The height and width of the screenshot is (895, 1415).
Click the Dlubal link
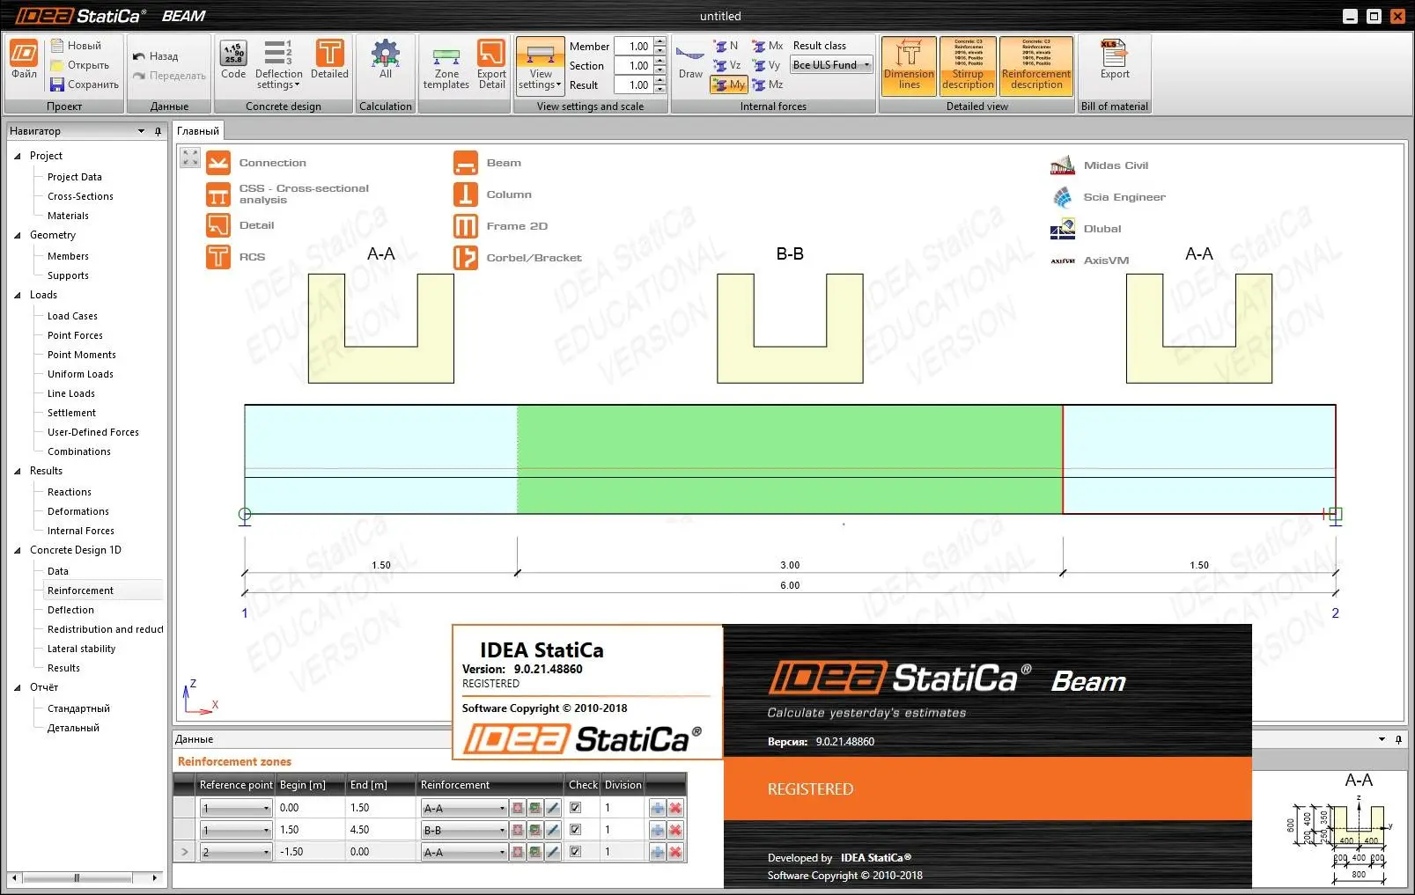(1086, 229)
